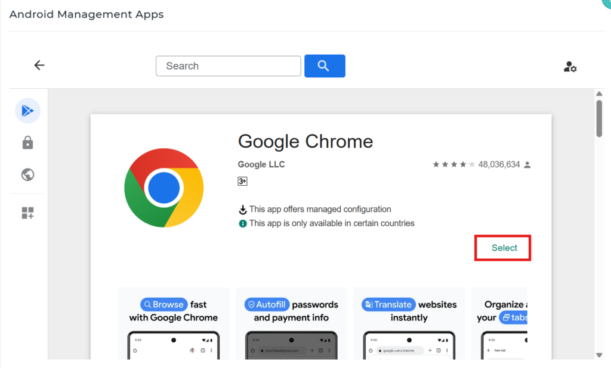Open the Google LLC developer link
The image size is (611, 368).
pos(261,164)
